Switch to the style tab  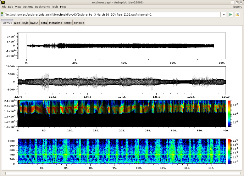[25, 23]
